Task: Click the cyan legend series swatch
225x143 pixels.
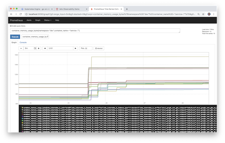Action: pos(22,118)
